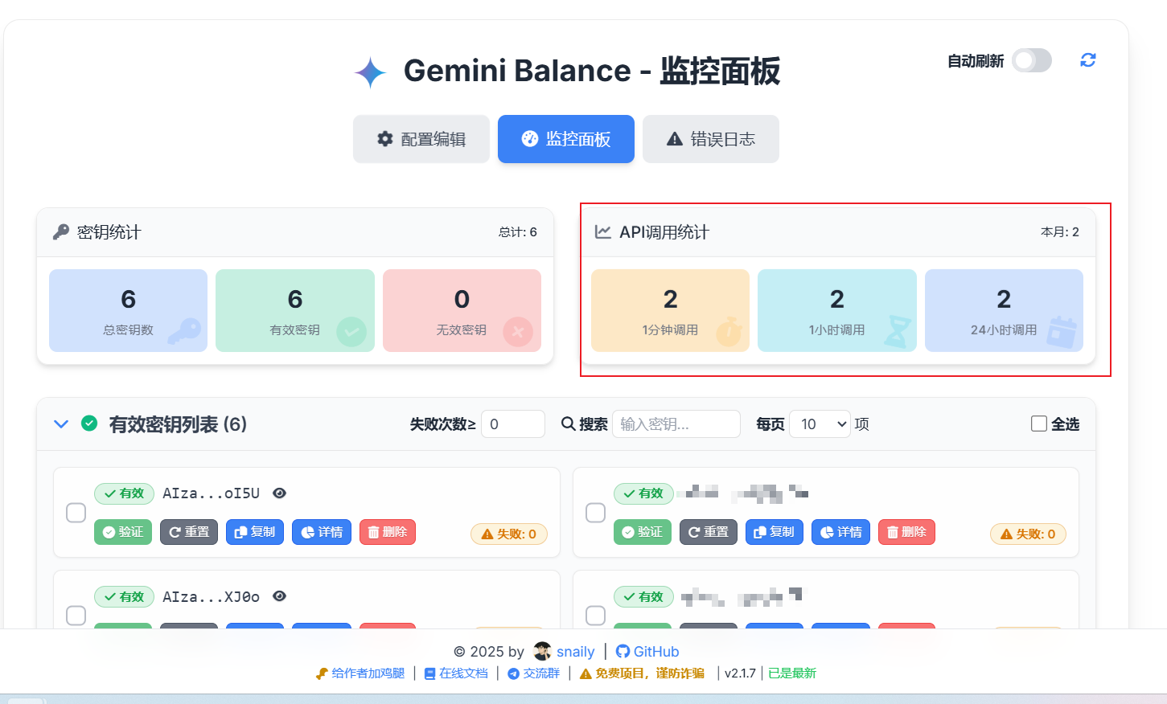Click the hourglass icon in 1小时调用 card
1167x704 pixels.
(897, 331)
